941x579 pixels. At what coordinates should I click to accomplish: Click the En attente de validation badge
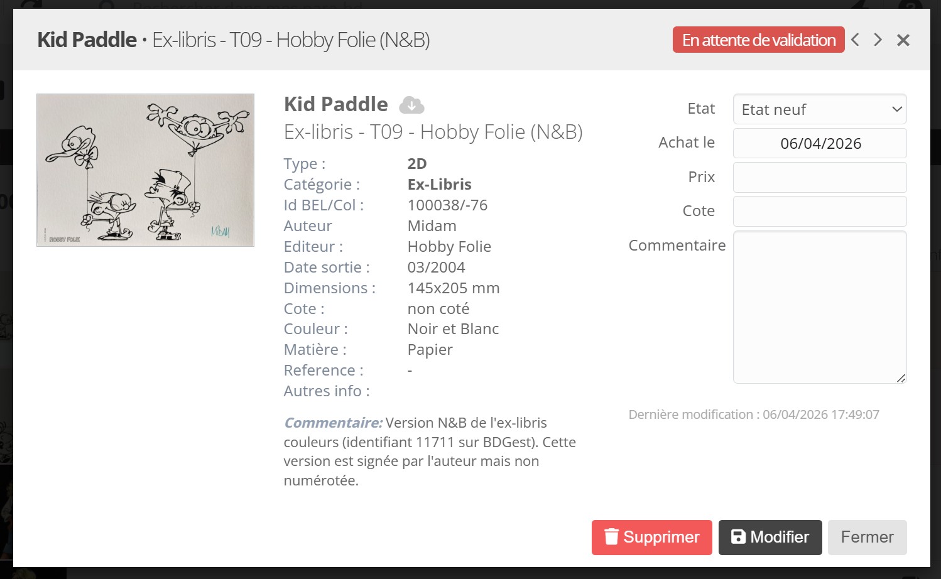coord(758,40)
